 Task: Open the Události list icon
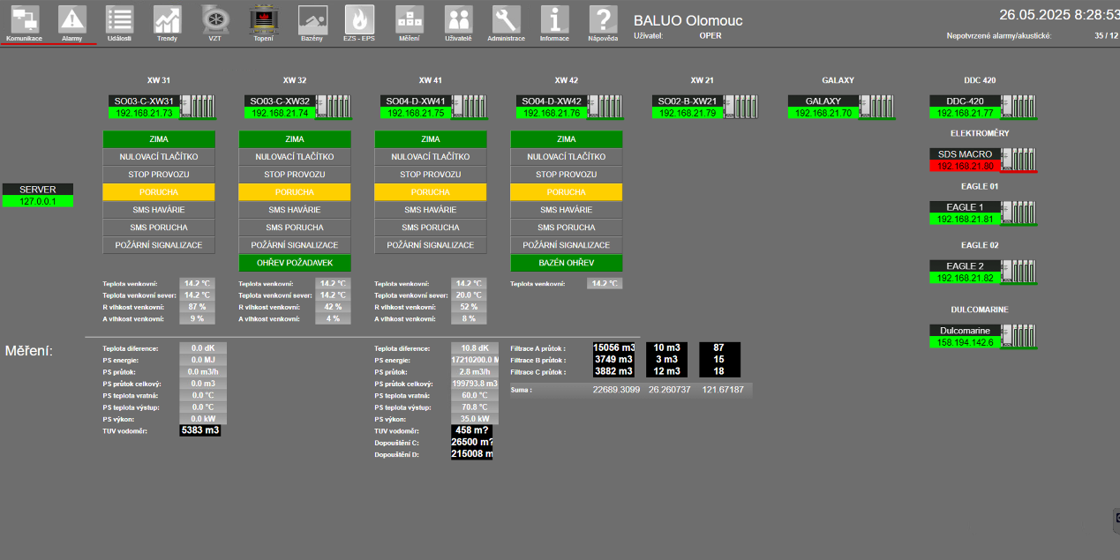(x=119, y=19)
